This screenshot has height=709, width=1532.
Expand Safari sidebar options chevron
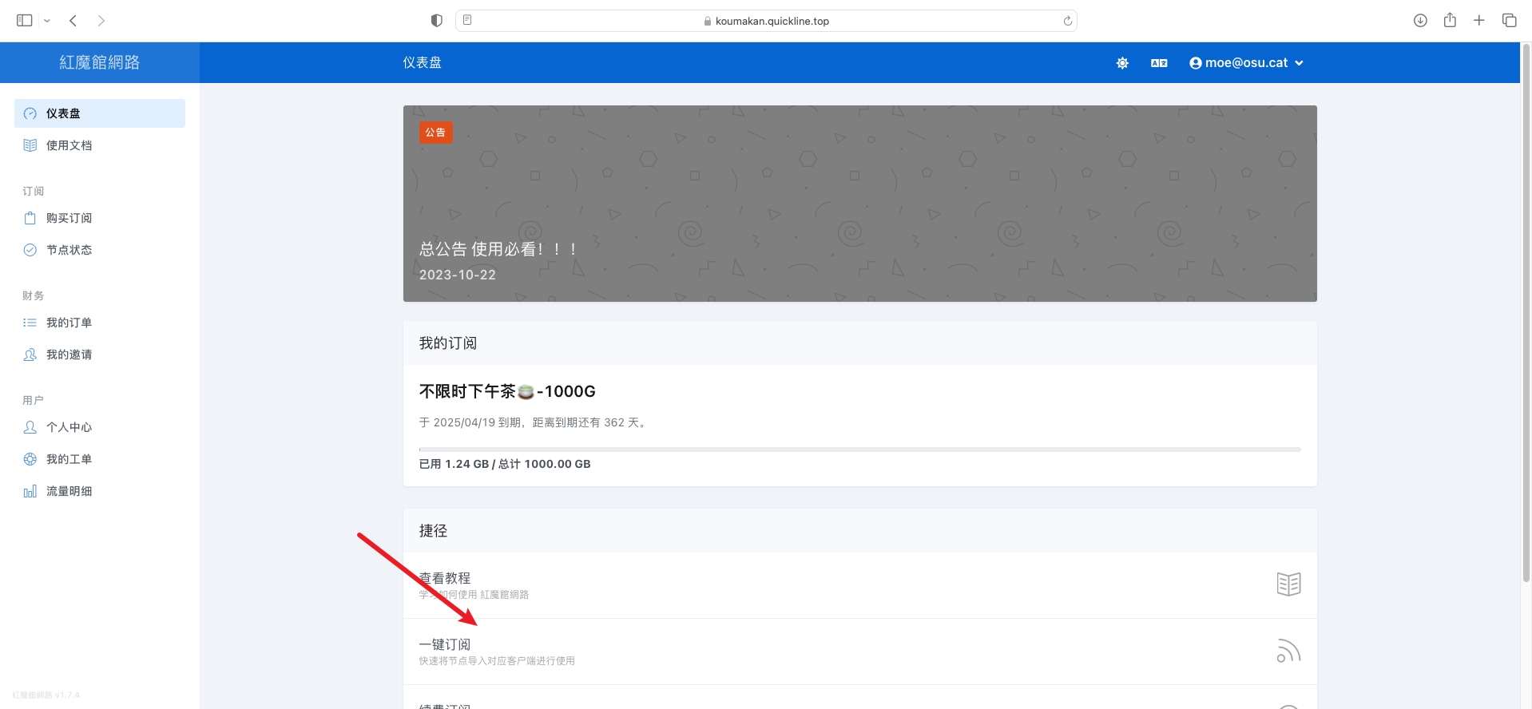(x=47, y=21)
